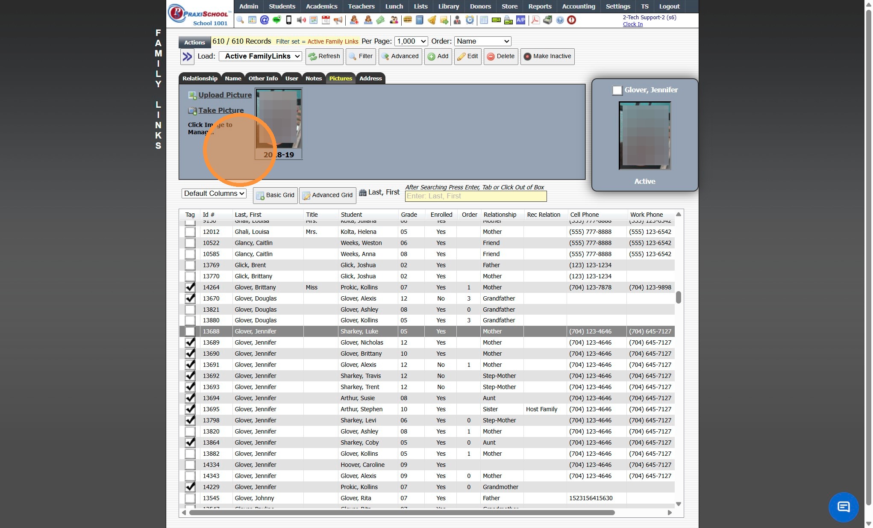Viewport: 873px width, 528px height.
Task: Click the blue help question icon
Action: coord(560,20)
